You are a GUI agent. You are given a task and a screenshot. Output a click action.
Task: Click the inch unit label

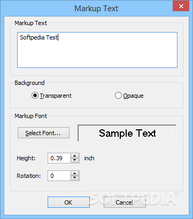pyautogui.click(x=89, y=158)
